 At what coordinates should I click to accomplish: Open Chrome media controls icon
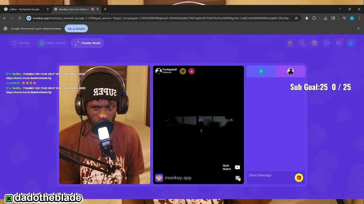344,18
